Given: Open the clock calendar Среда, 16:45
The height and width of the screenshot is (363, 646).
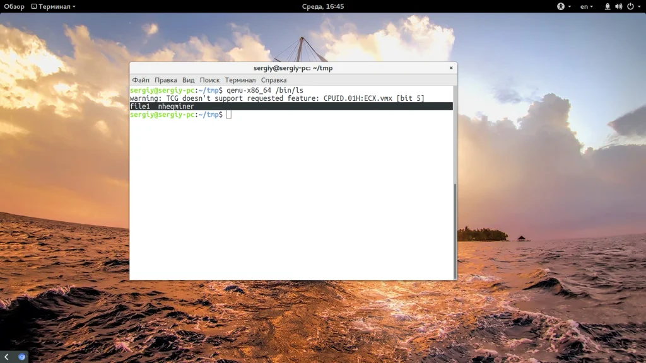Looking at the screenshot, I should pos(323,6).
